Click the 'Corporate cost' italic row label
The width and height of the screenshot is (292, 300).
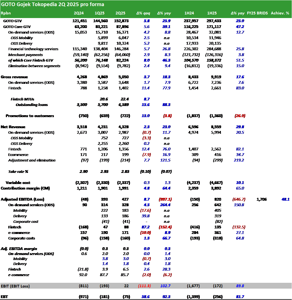[26, 221]
